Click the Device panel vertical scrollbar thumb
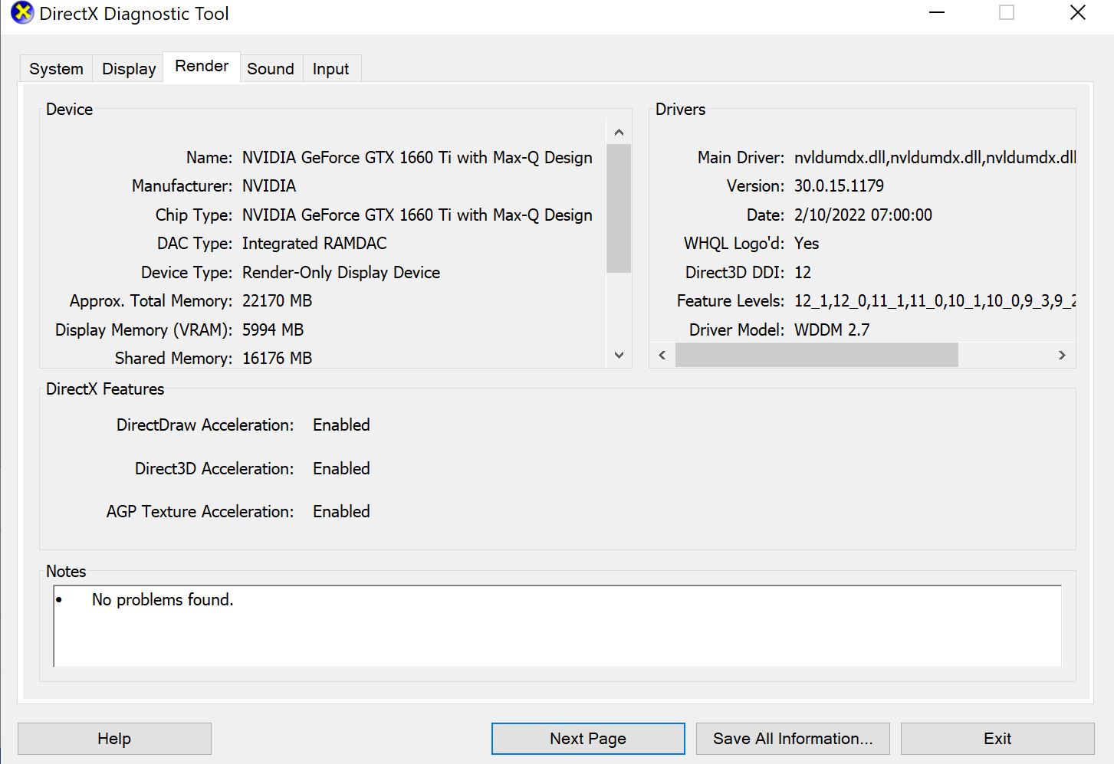The image size is (1114, 764). pyautogui.click(x=619, y=208)
